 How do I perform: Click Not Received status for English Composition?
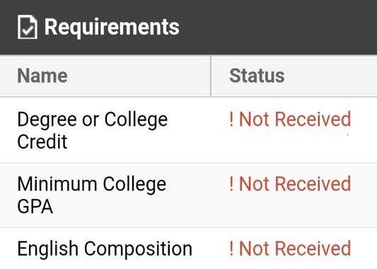(x=290, y=249)
